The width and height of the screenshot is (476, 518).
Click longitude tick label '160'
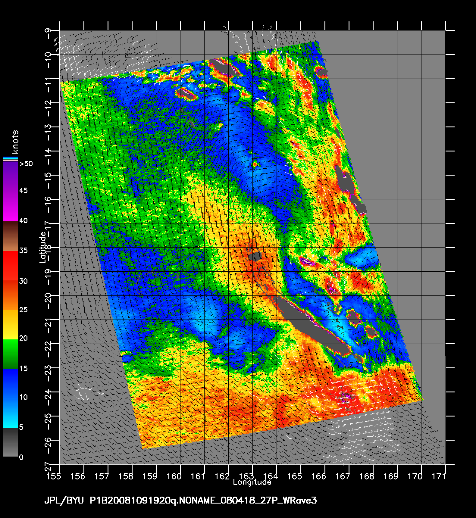pos(174,476)
